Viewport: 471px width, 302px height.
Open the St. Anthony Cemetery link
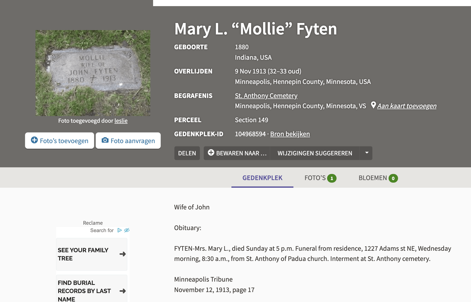pyautogui.click(x=266, y=96)
